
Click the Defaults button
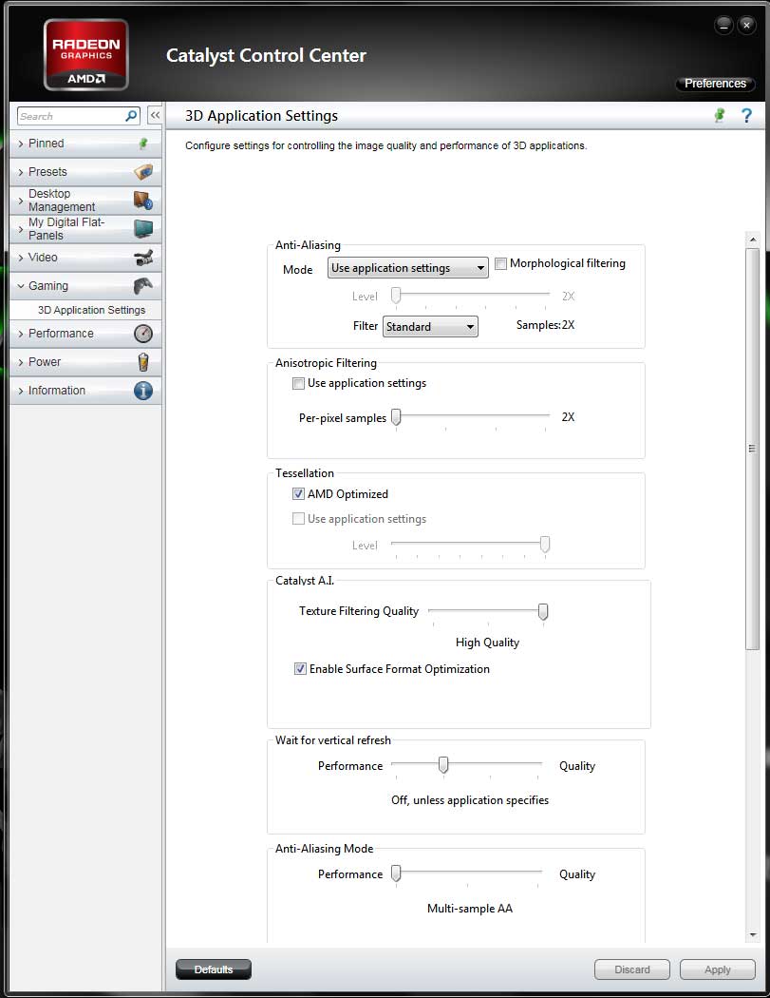coord(214,969)
